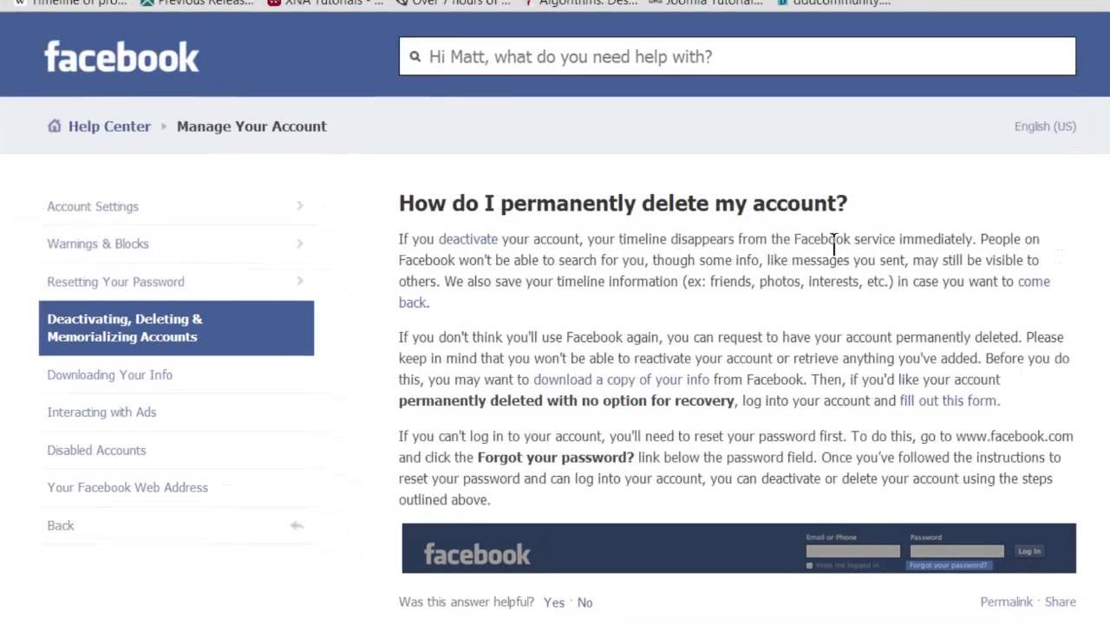Click 'download a copy of your info' link
Image resolution: width=1110 pixels, height=624 pixels.
[x=621, y=380]
